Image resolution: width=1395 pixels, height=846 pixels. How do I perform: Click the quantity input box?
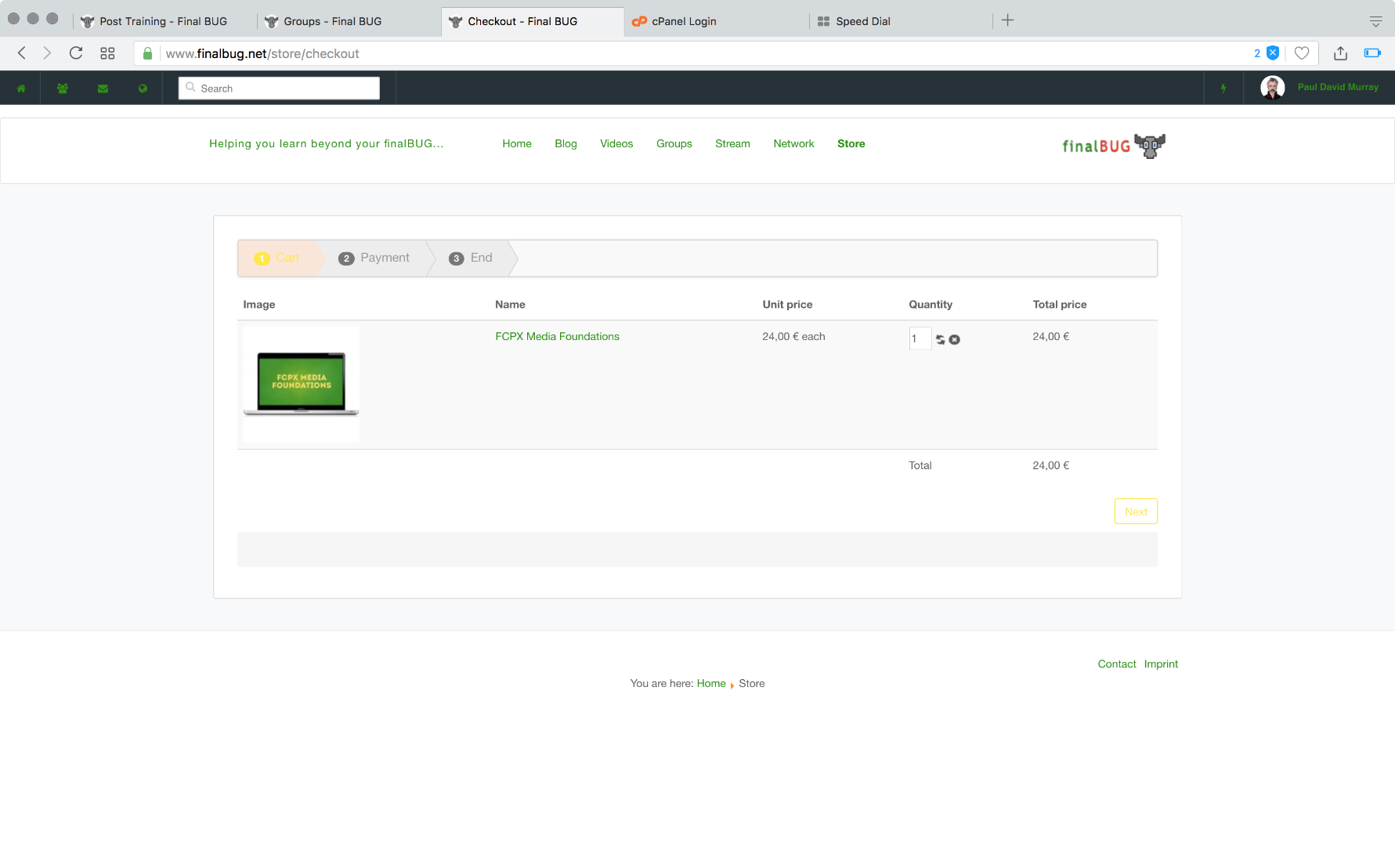[x=920, y=338]
